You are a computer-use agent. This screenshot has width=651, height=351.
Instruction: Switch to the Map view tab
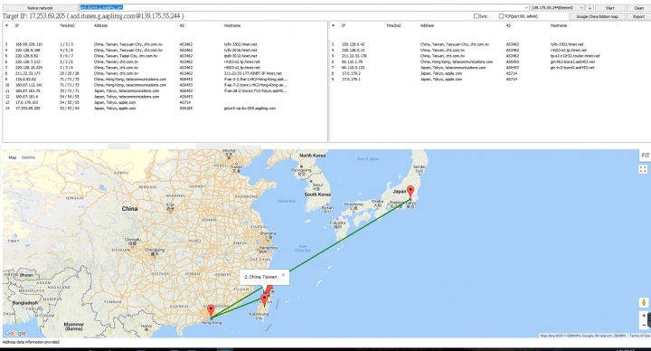tap(13, 157)
